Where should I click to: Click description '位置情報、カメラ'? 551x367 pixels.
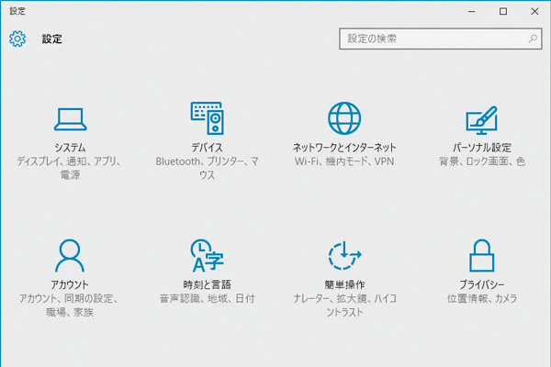482,298
